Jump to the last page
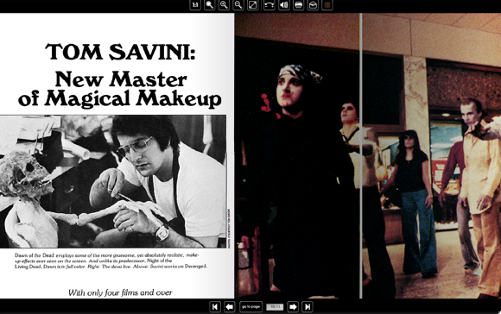This screenshot has height=314, width=501. click(x=308, y=306)
